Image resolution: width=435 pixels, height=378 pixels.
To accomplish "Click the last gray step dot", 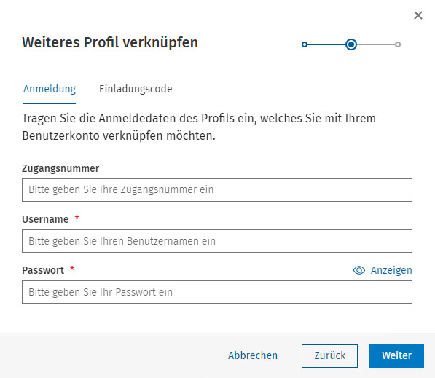I will pos(398,44).
